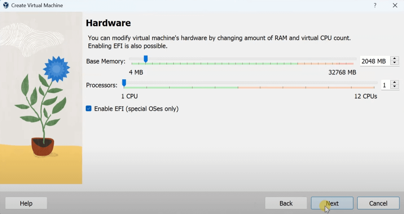
Task: Click the processor count value field
Action: pos(385,85)
